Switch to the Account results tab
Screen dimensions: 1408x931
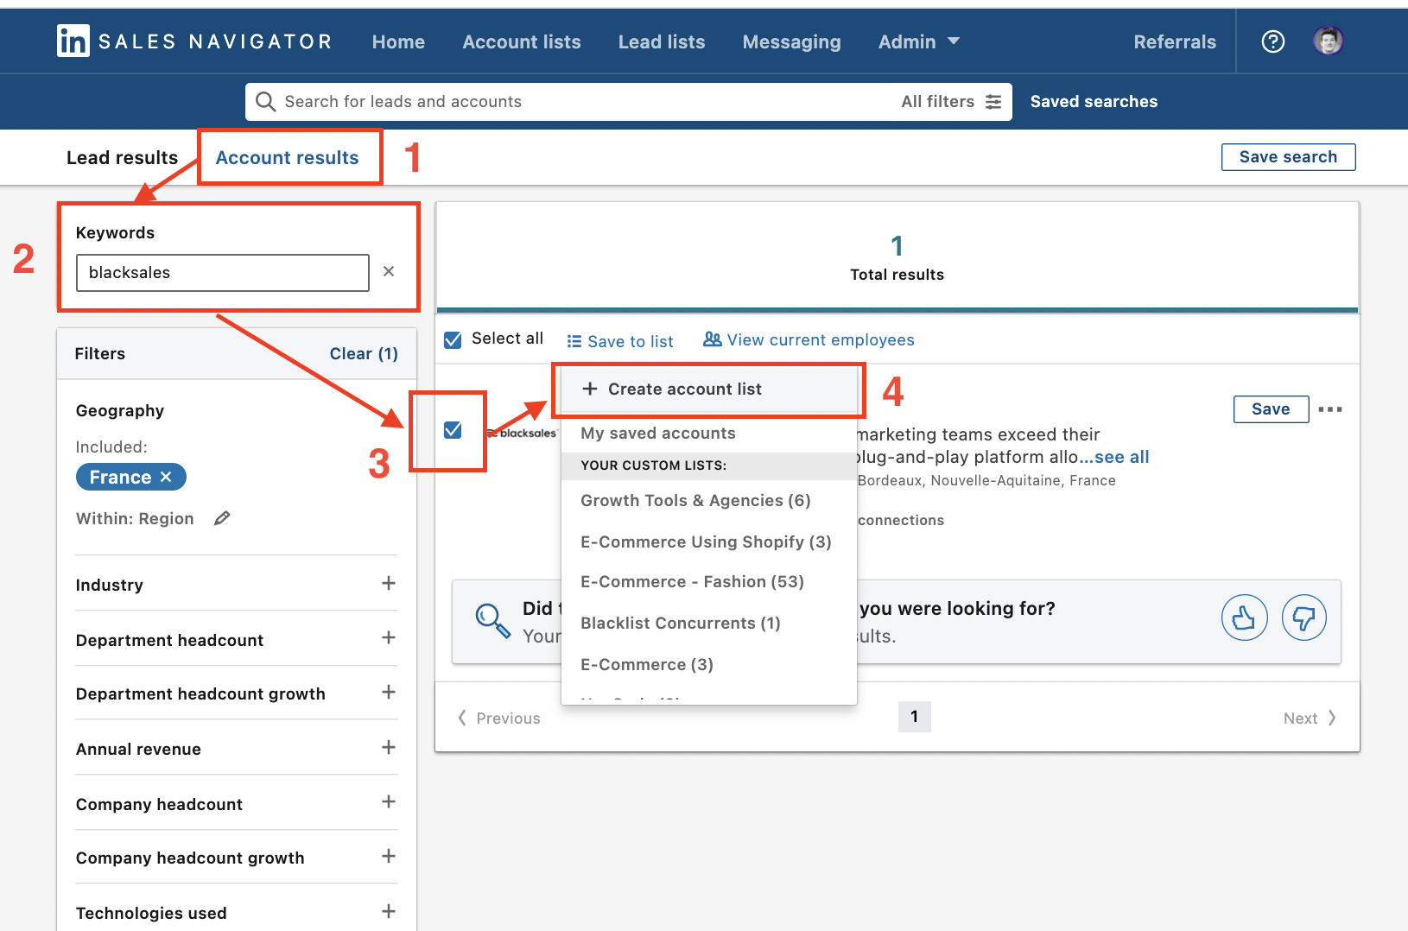pyautogui.click(x=287, y=157)
